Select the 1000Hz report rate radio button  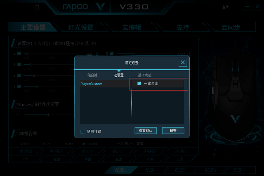(84, 144)
